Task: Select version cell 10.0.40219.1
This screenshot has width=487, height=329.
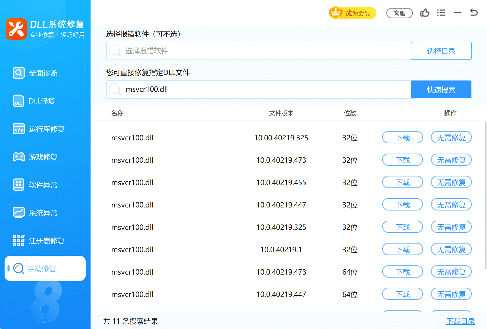Action: click(x=281, y=249)
